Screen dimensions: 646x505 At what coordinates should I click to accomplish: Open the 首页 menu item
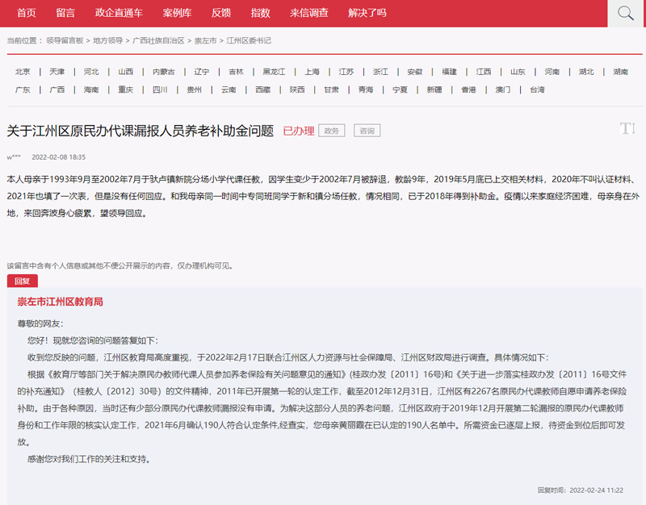(27, 13)
